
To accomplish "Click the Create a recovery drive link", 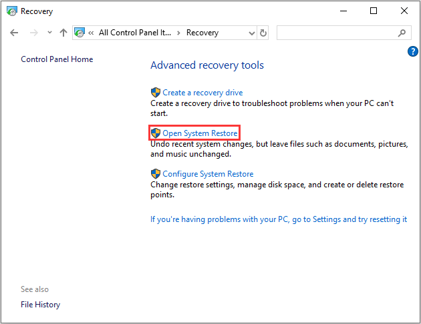I will [x=202, y=93].
